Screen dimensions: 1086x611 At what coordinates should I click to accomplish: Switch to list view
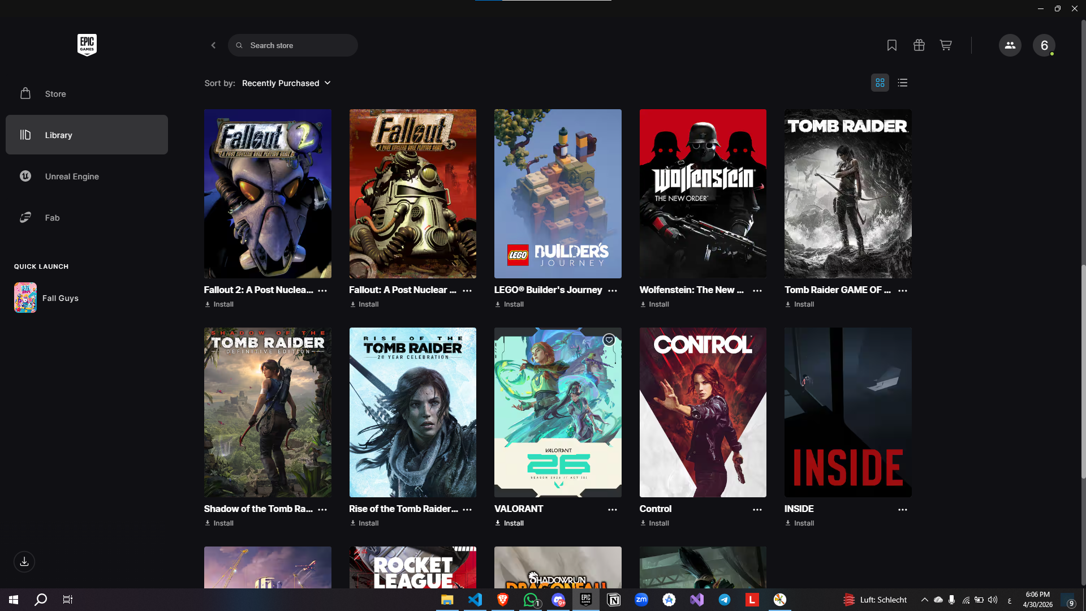903,83
